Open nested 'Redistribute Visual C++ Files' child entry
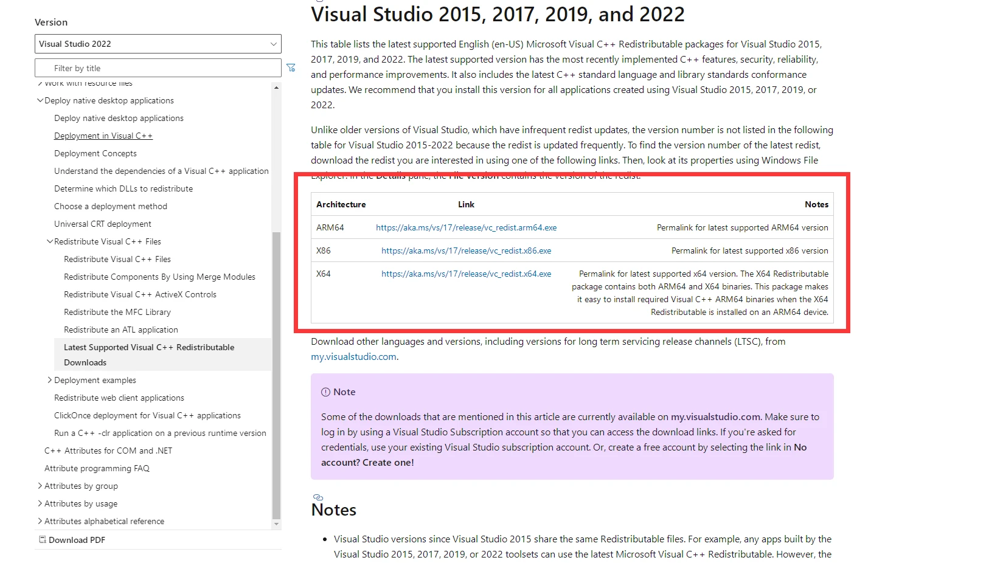Image resolution: width=989 pixels, height=563 pixels. (x=117, y=259)
